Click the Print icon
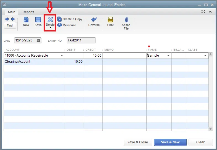This screenshot has height=150, width=217. [x=110, y=20]
